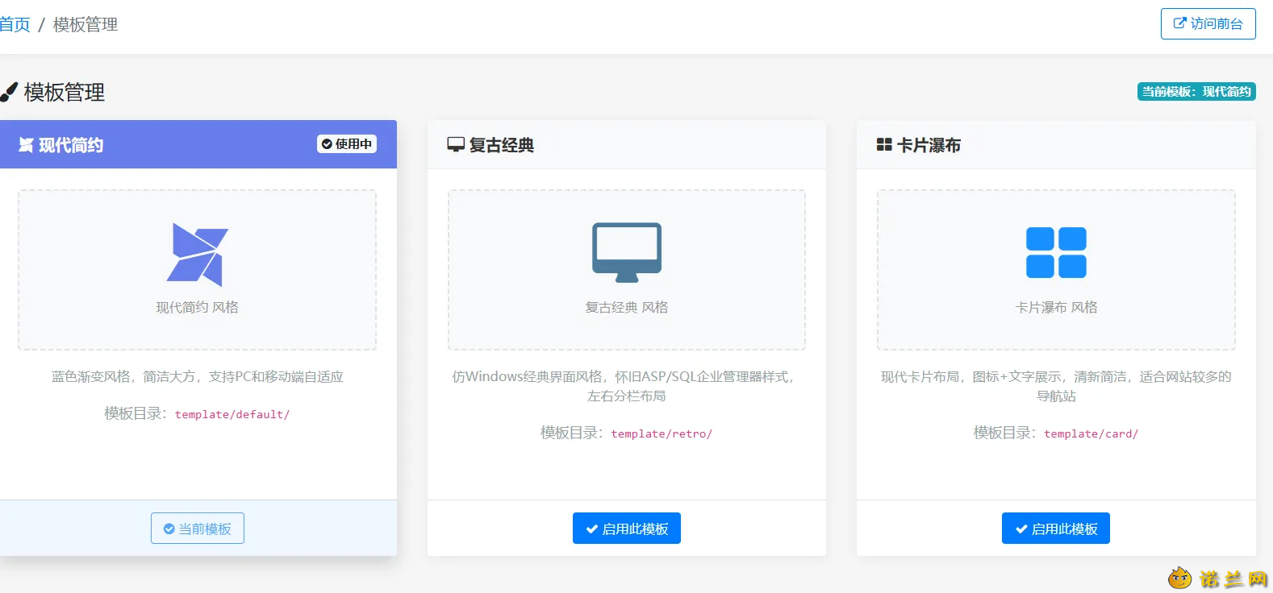The height and width of the screenshot is (593, 1273).
Task: Click the large four-square grid preview icon
Action: pos(1056,252)
